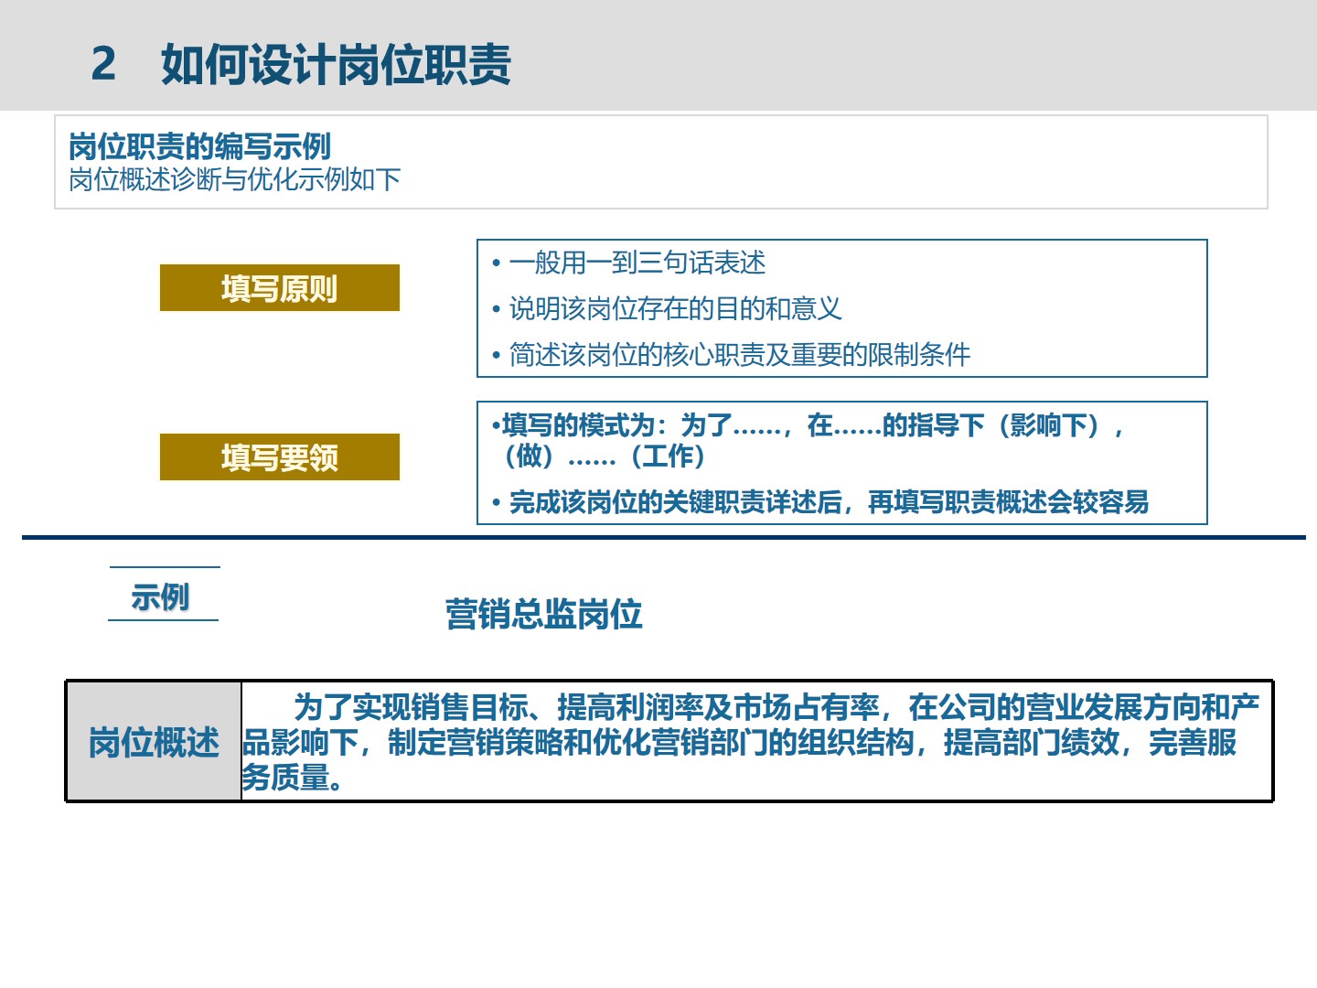This screenshot has width=1317, height=988.
Task: Click the bullet 完成该岗位的关键职责详述后
Action: pyautogui.click(x=820, y=502)
